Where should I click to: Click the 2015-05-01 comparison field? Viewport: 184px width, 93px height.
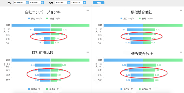pyautogui.click(x=77, y=3)
